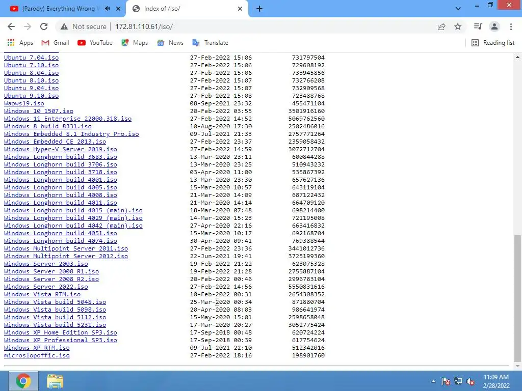Select date text 08-Sep-2021 23:32

tap(221, 103)
